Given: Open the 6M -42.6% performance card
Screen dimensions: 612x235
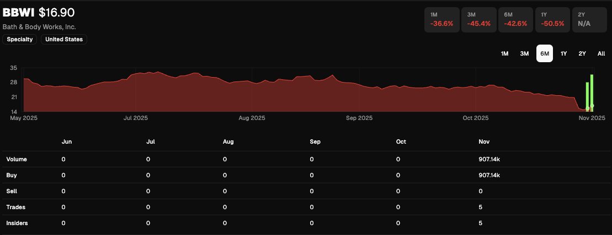Looking at the screenshot, I should pos(515,19).
